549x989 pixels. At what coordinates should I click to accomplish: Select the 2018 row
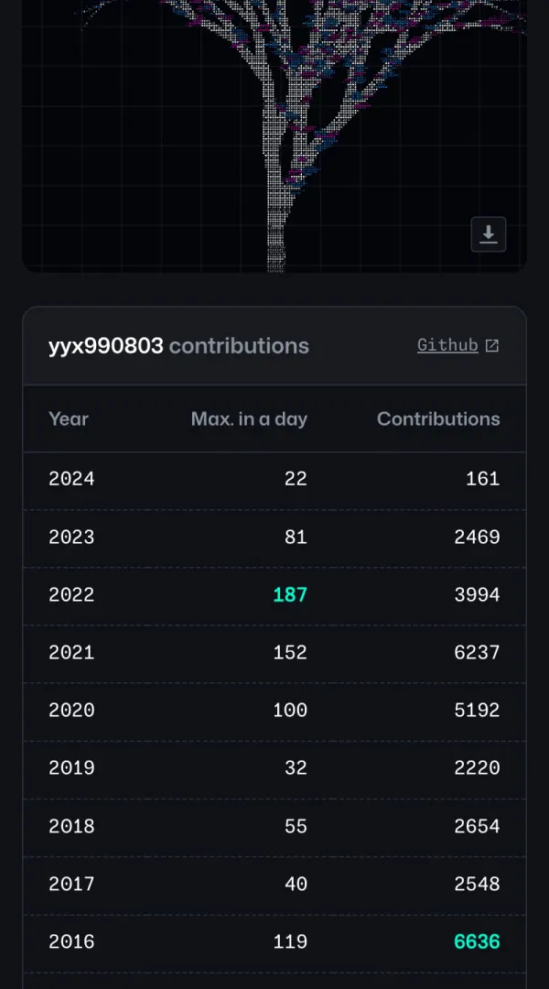[274, 826]
